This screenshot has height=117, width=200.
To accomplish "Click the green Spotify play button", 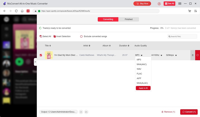I will point(19,62).
